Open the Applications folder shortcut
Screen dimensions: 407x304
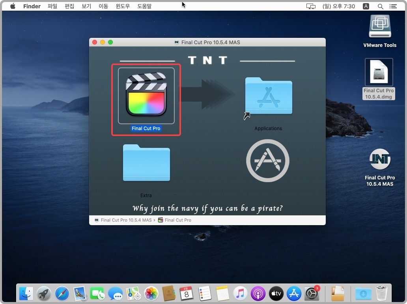click(269, 96)
